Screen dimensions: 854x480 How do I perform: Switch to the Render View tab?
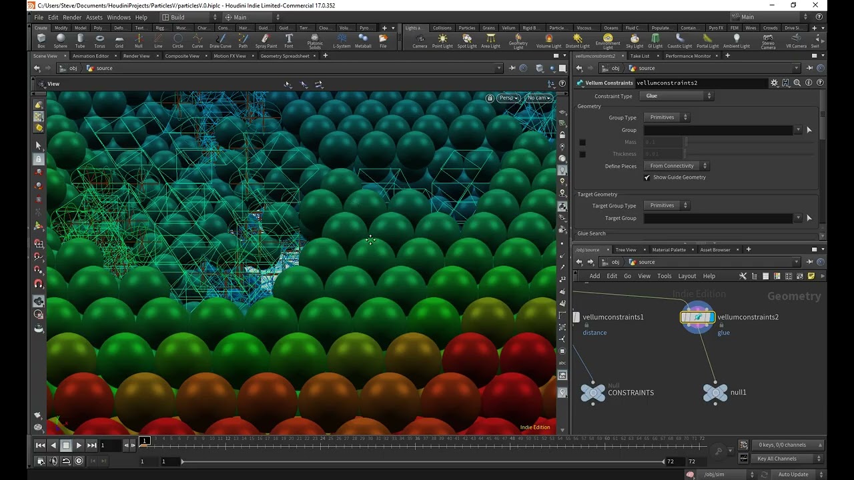[136, 56]
